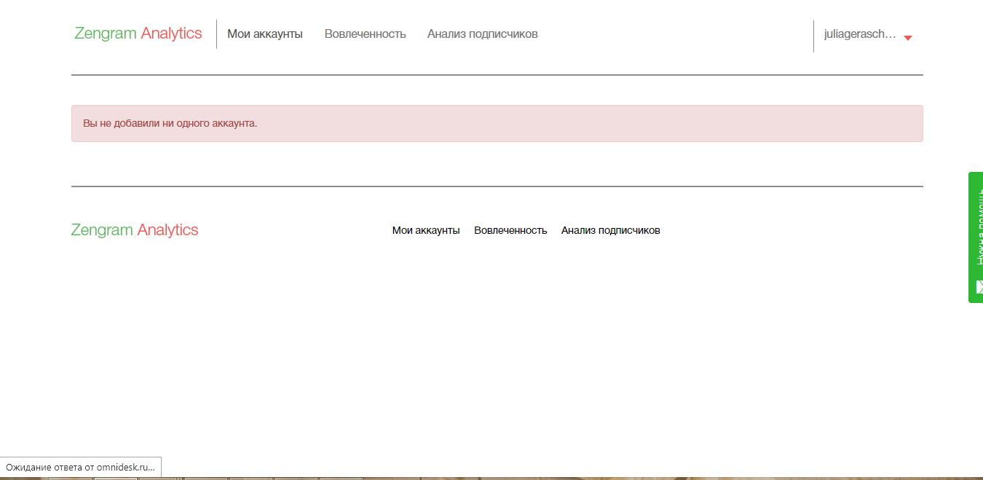Click the Zengram Analytics footer logo
The image size is (983, 480).
(135, 229)
